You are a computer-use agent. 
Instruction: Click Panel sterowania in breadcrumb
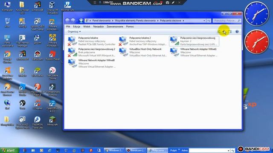[x=102, y=21]
